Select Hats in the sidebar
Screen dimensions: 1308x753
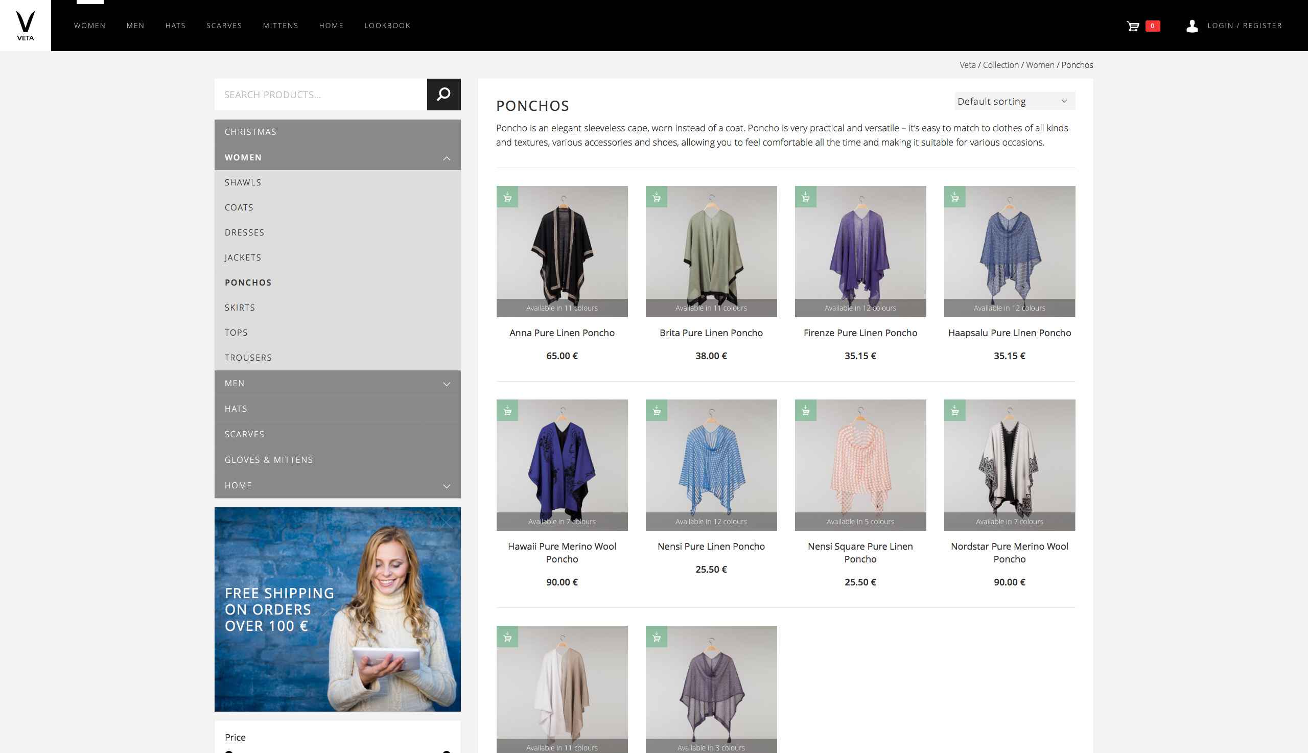tap(337, 409)
